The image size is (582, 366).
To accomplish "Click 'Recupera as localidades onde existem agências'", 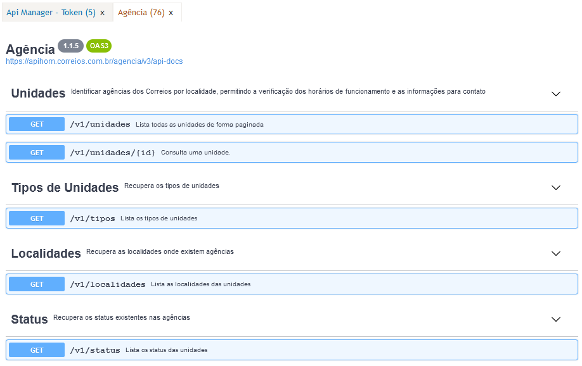I will tap(160, 252).
